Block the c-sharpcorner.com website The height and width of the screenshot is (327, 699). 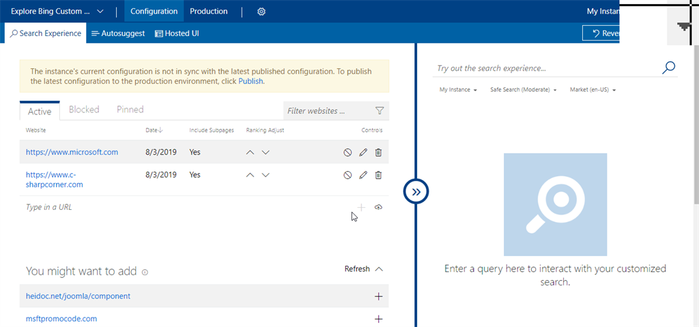pos(347,175)
